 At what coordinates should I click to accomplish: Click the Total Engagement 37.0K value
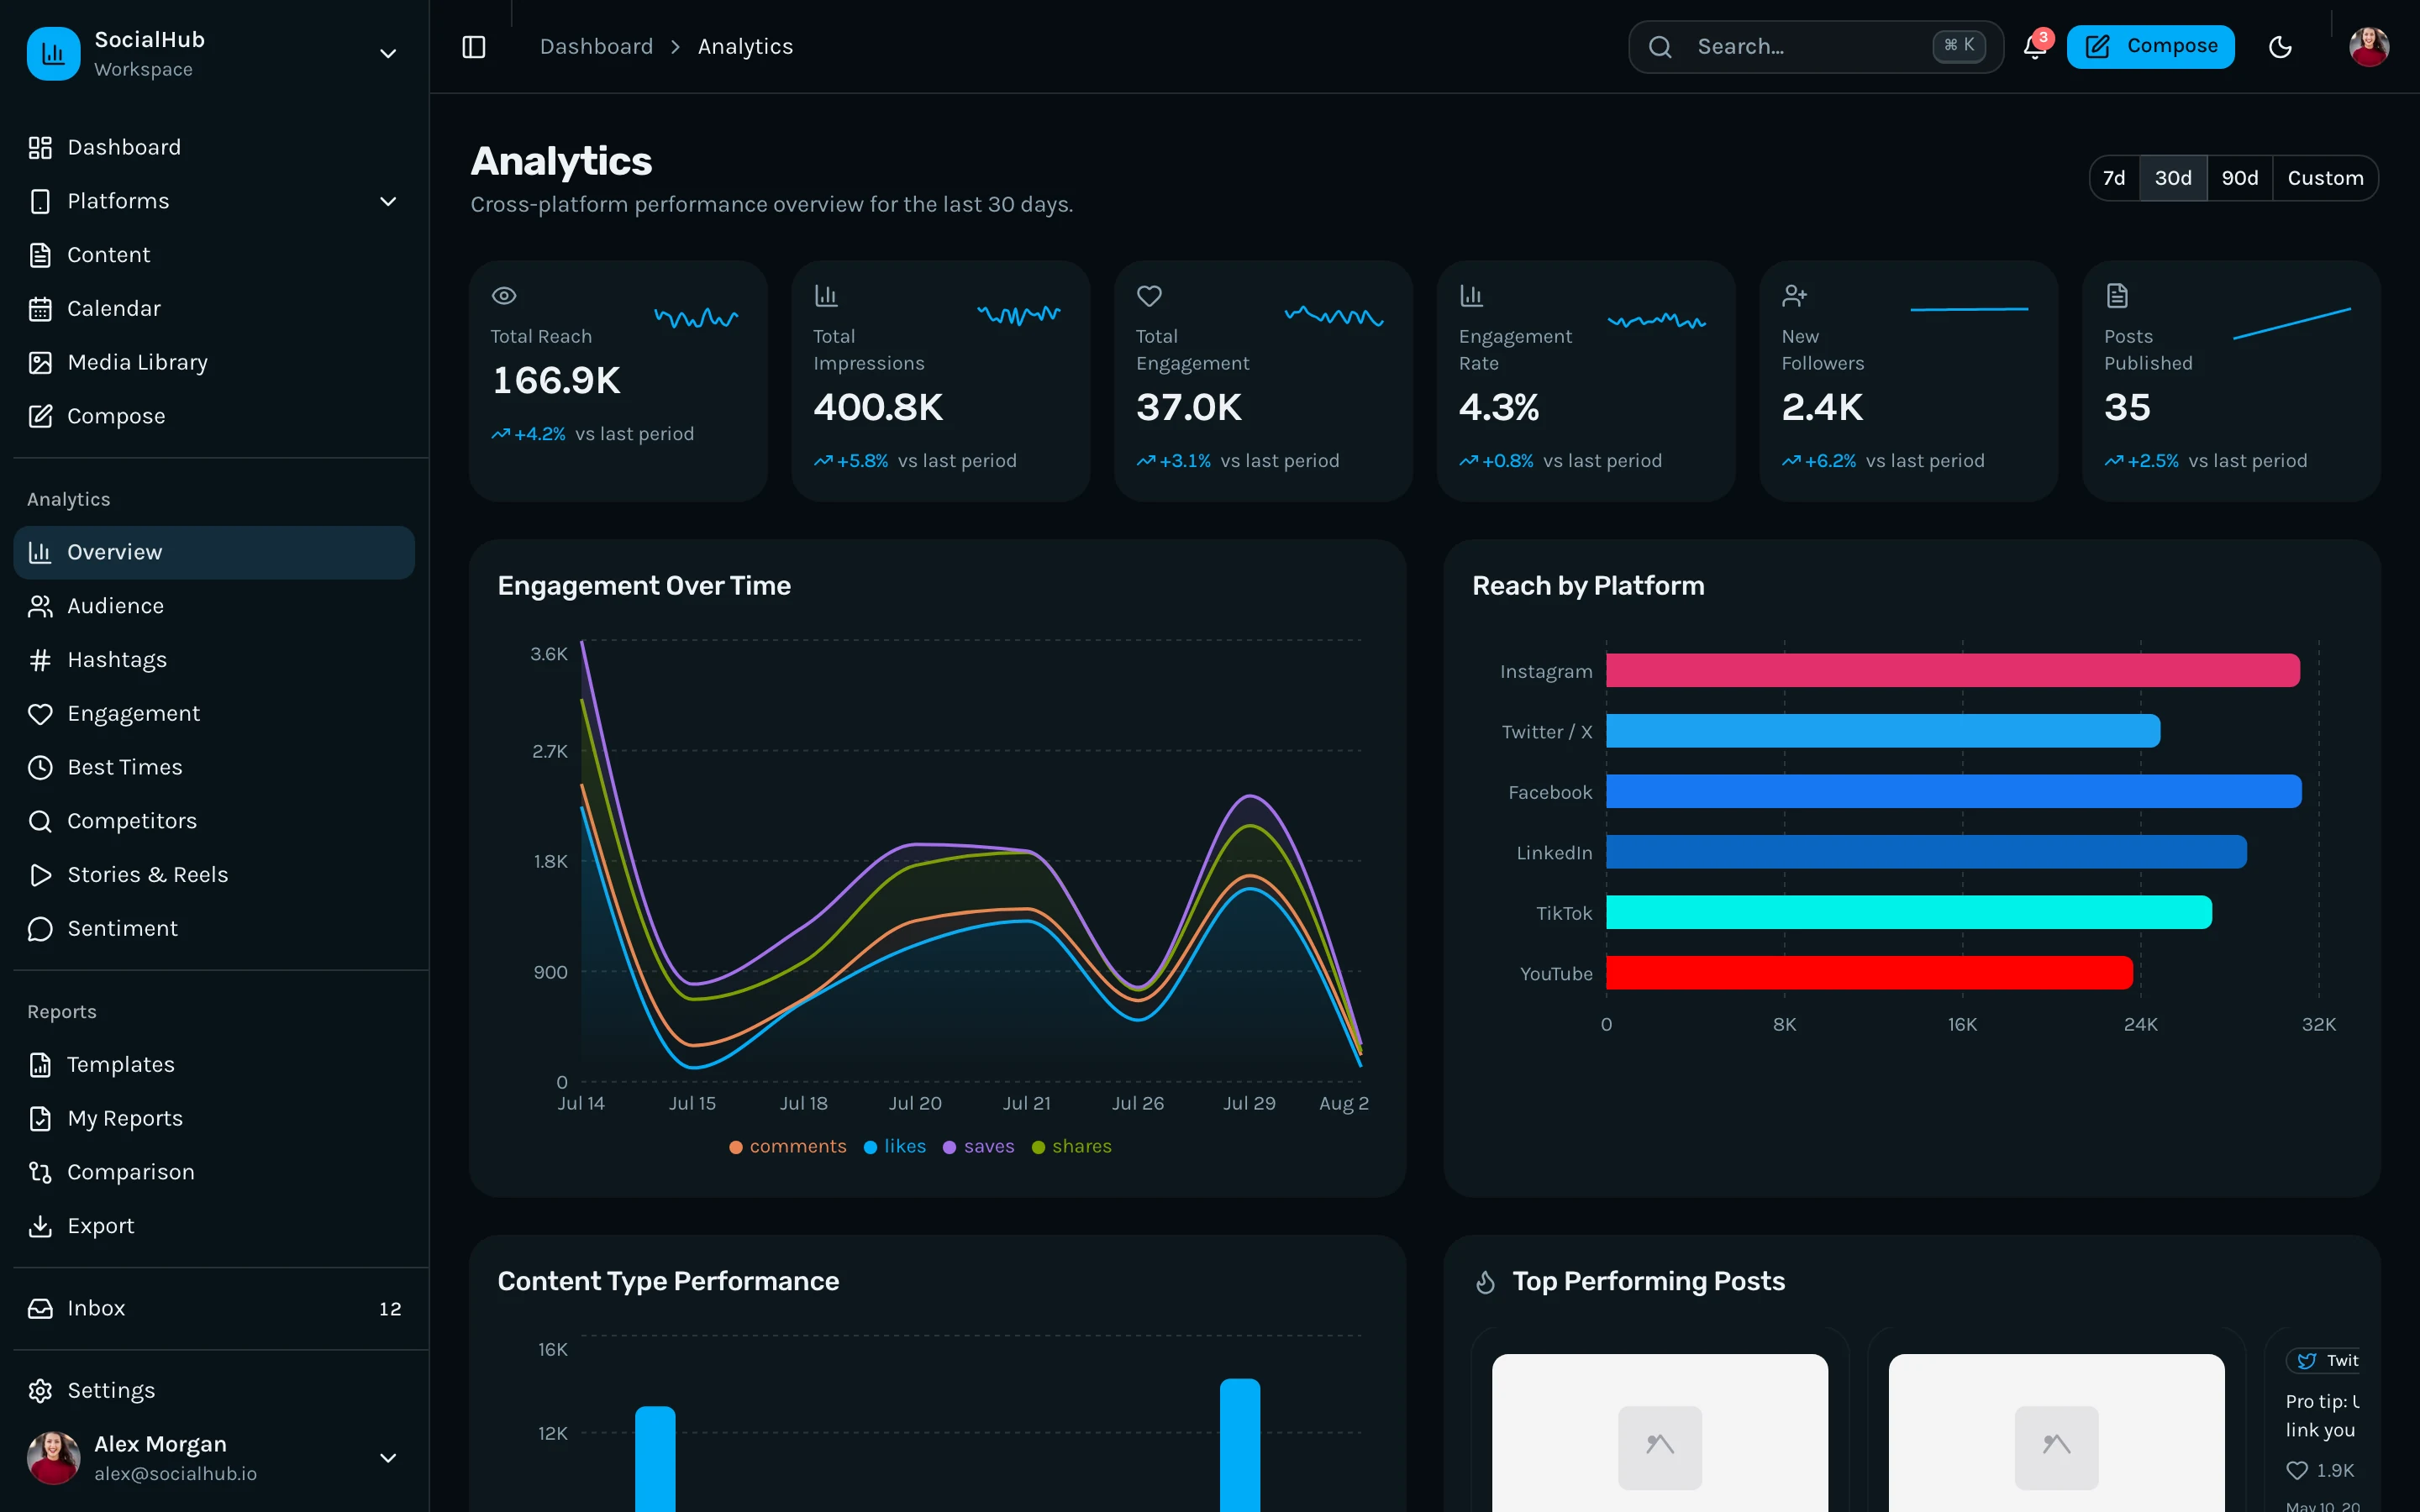(x=1189, y=408)
